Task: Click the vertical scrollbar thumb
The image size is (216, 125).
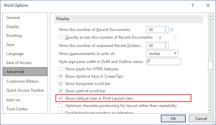Action: click(210, 65)
